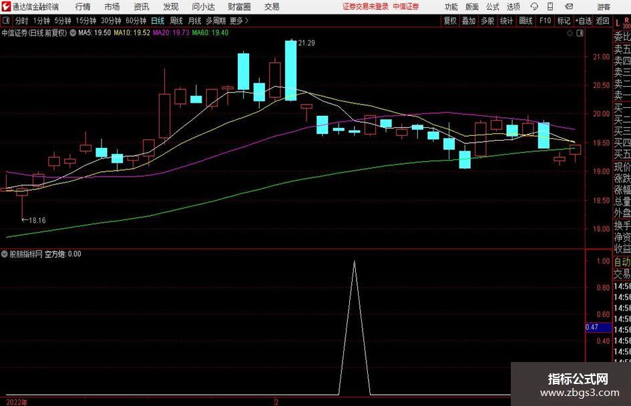Click the 画线 drawing button

click(525, 21)
